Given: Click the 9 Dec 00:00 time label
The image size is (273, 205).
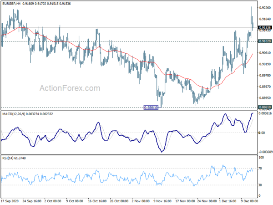Looking at the screenshot, I should point(249,201).
